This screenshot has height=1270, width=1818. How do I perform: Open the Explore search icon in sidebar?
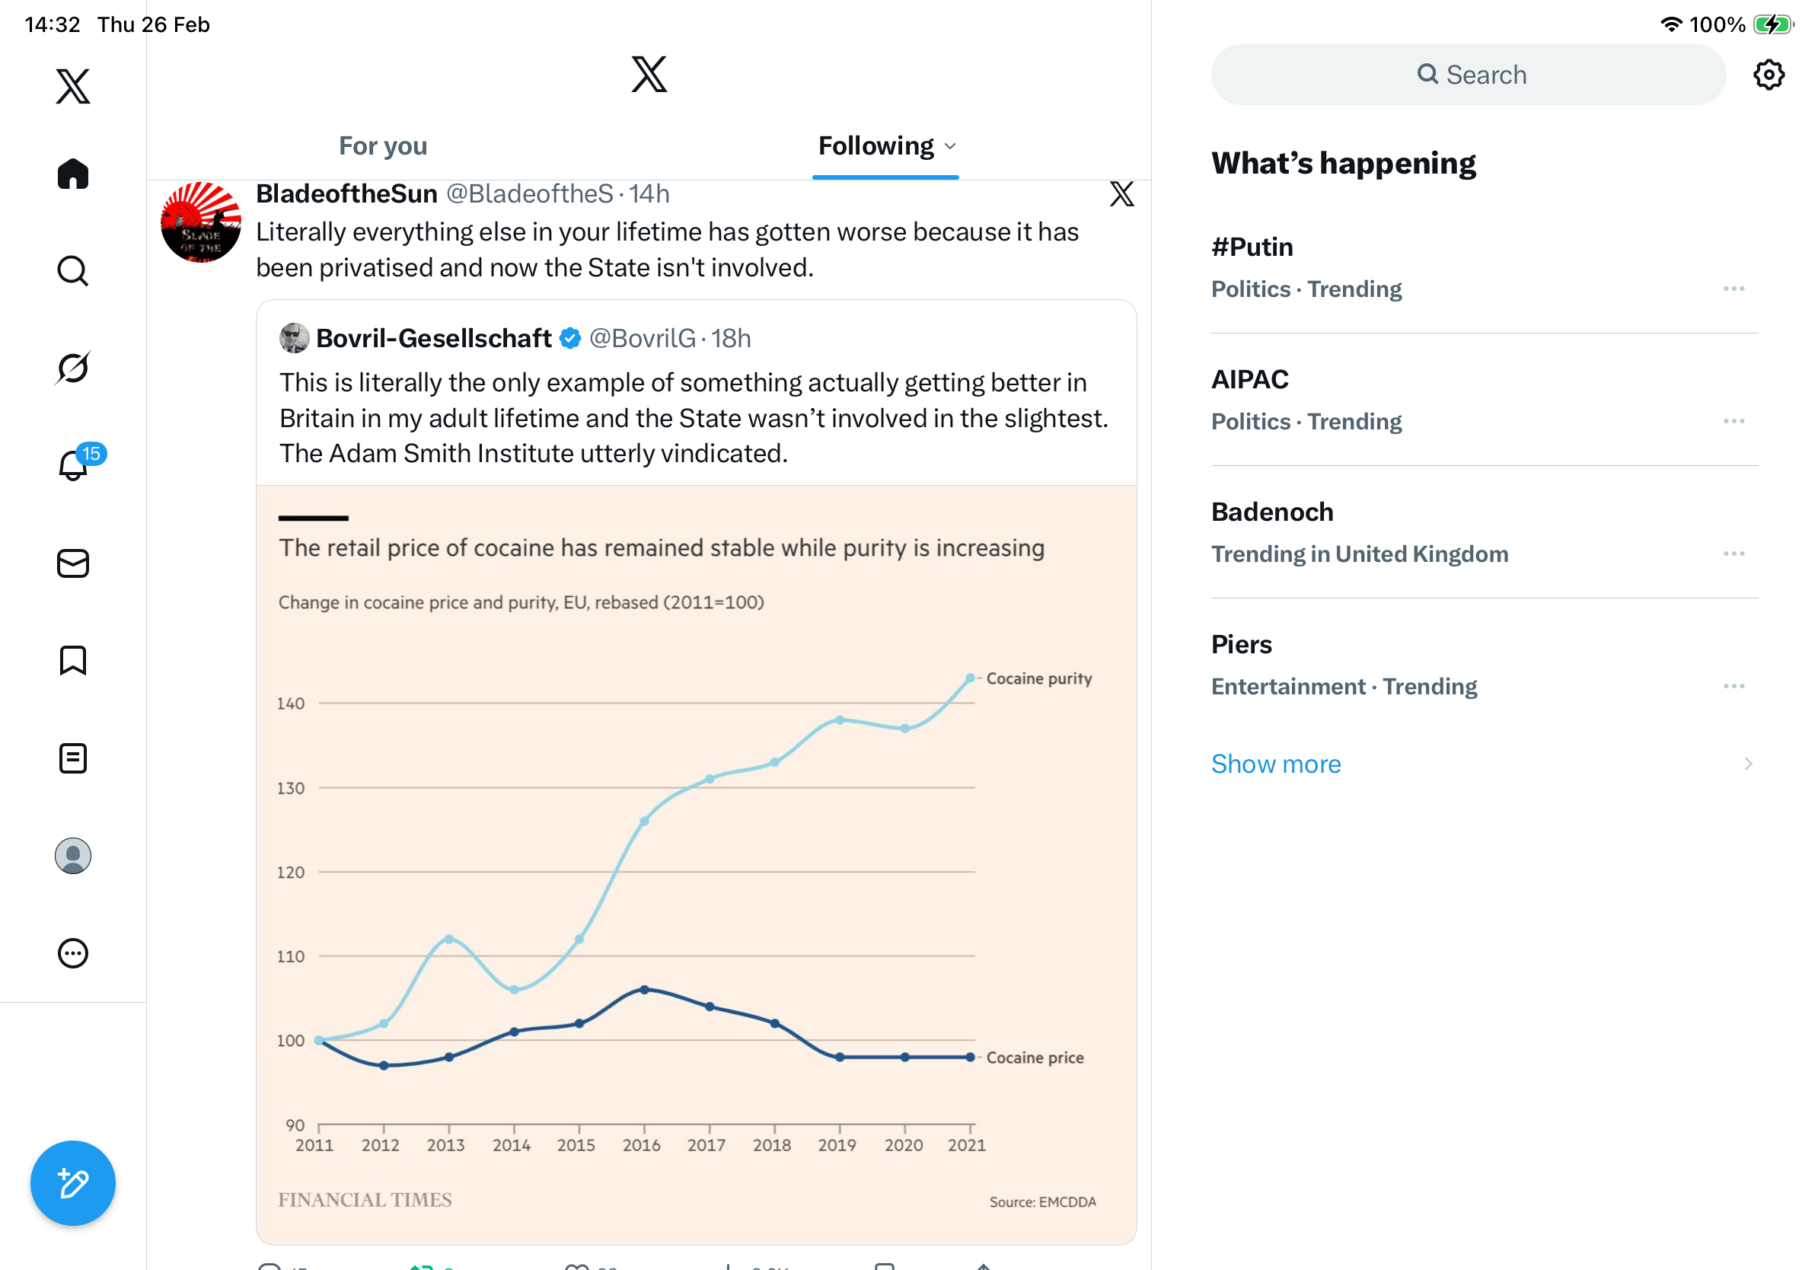(x=73, y=271)
